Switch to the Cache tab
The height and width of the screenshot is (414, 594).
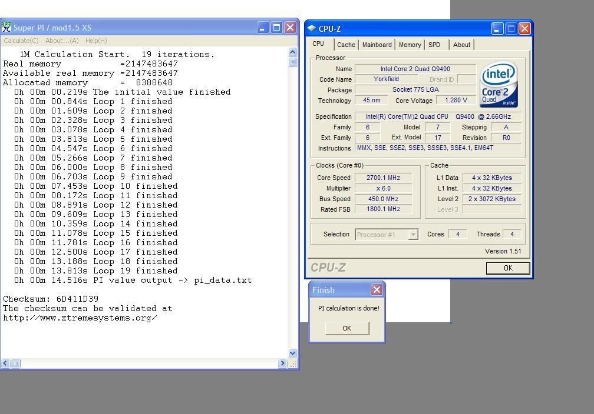tap(346, 45)
